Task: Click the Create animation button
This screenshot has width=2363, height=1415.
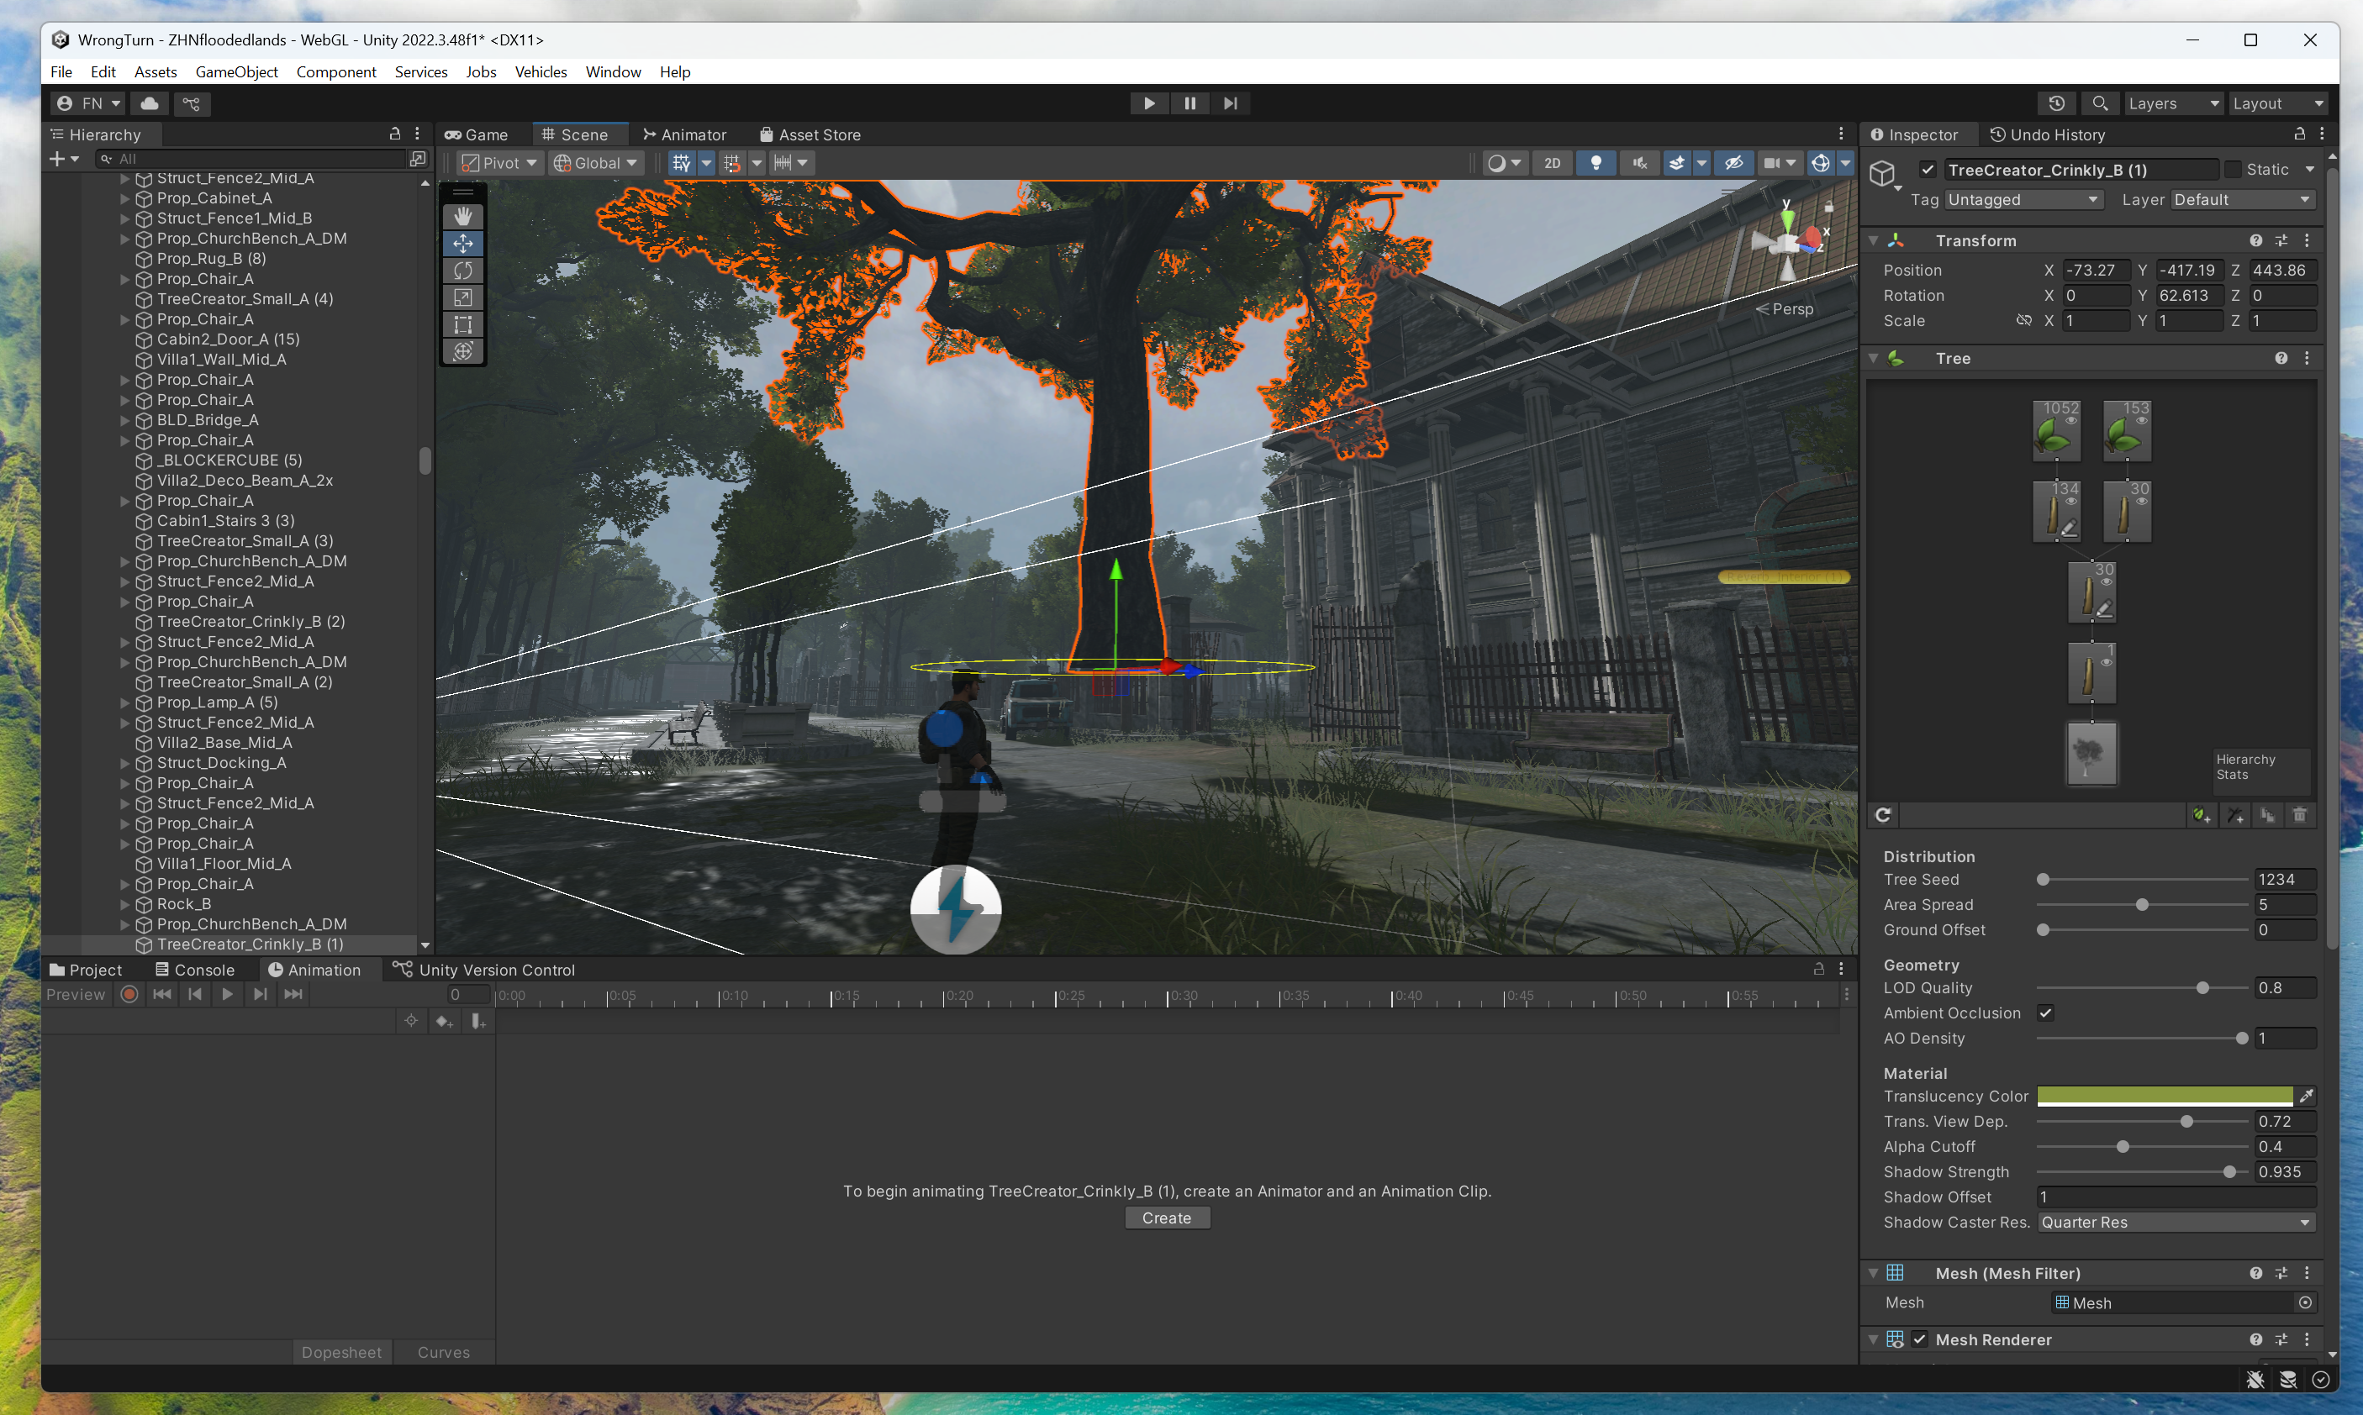Action: 1166,1218
